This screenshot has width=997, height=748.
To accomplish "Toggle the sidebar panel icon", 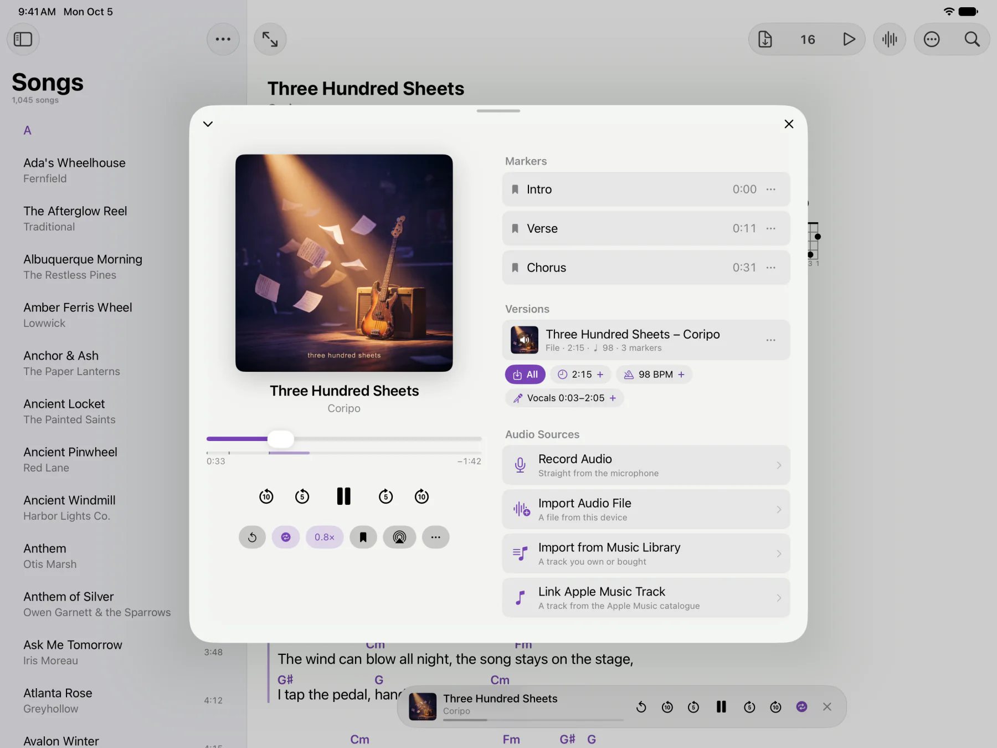I will pyautogui.click(x=23, y=39).
